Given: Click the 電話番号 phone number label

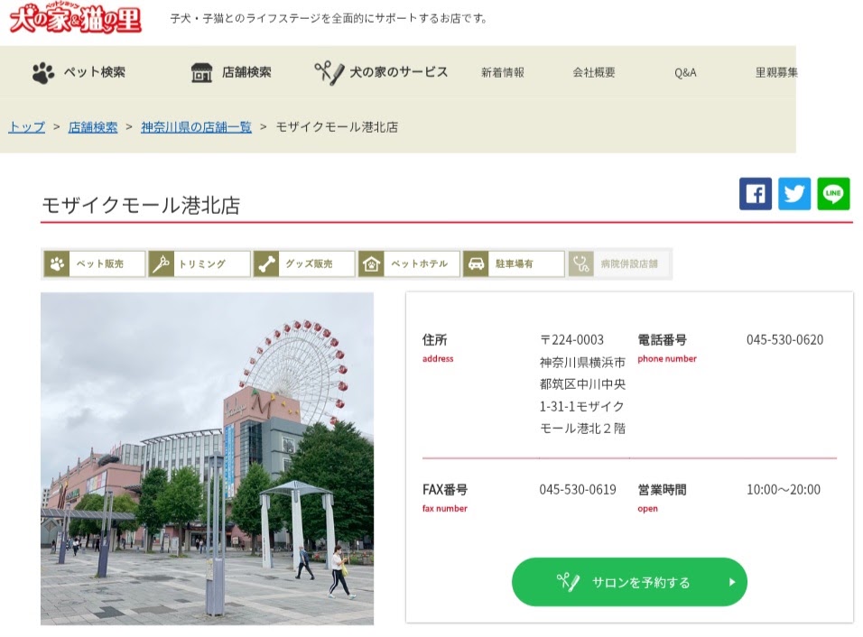Looking at the screenshot, I should coord(662,340).
